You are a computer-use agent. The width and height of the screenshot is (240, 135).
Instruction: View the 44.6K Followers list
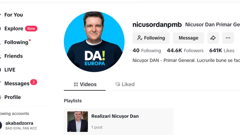click(x=185, y=50)
